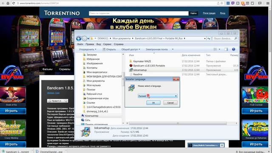Click the Explorer help question mark icon
272x153 pixels.
pos(233,49)
